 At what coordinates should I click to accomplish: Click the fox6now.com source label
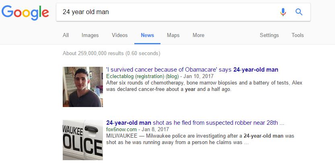[121, 129]
